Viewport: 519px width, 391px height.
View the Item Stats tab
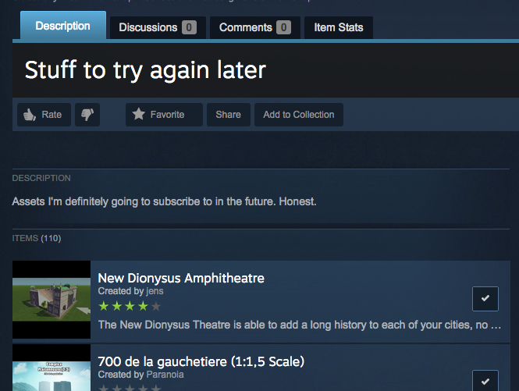click(x=339, y=27)
